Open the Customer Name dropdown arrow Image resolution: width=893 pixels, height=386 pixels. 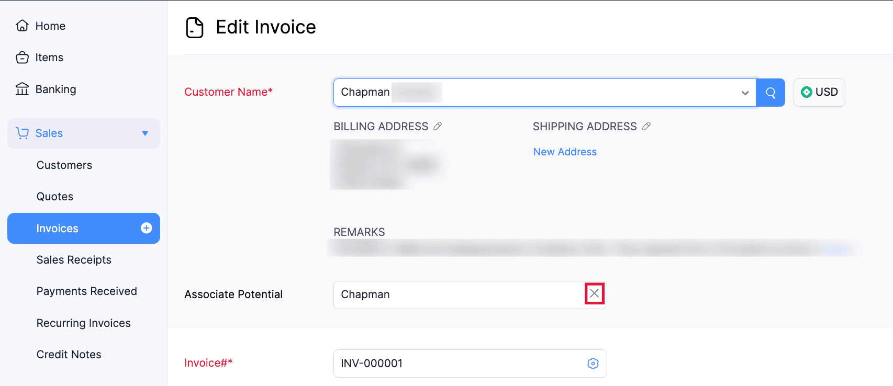click(x=744, y=93)
